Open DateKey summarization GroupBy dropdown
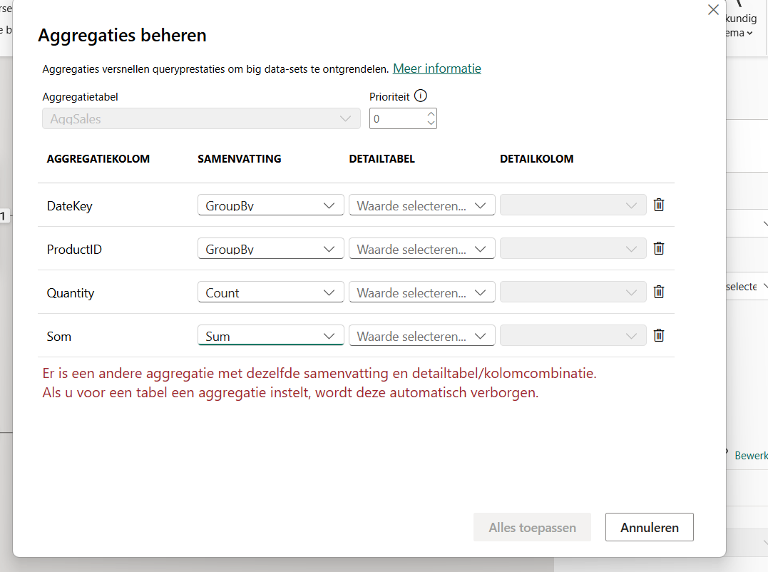 271,205
